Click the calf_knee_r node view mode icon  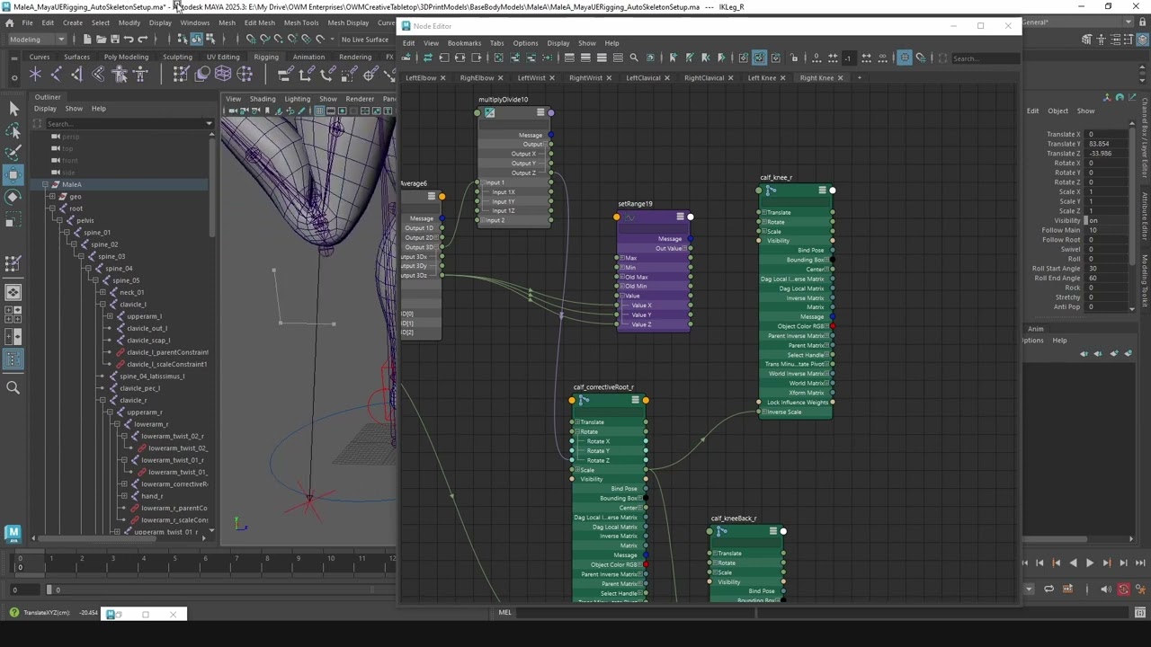822,191
